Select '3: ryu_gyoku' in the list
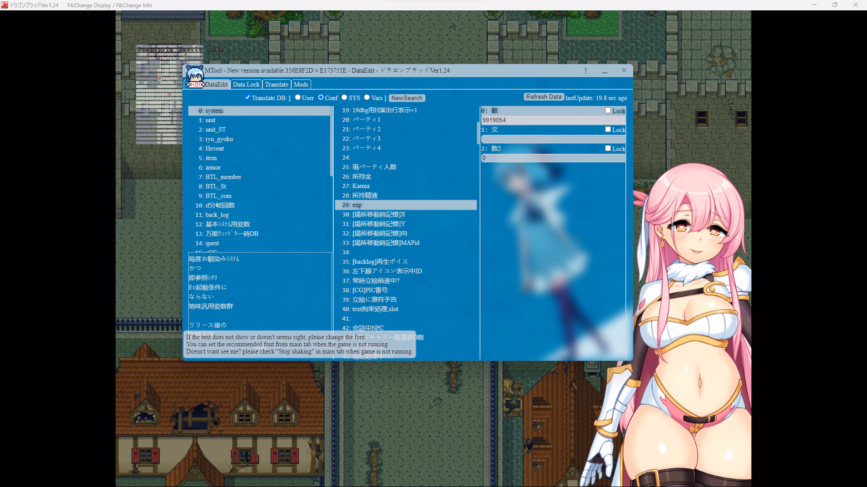This screenshot has height=487, width=867. point(259,139)
